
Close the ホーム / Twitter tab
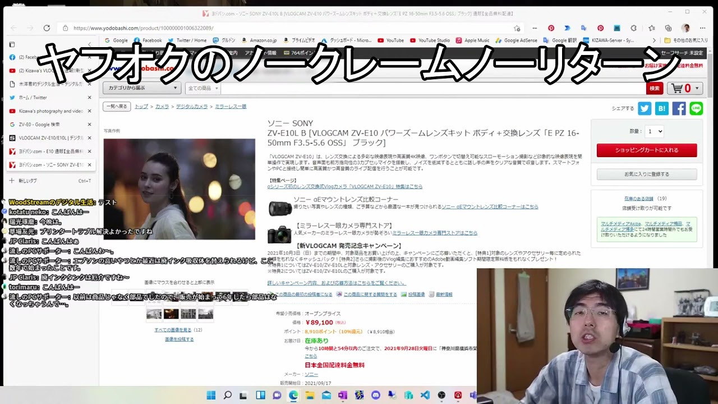[x=89, y=98]
